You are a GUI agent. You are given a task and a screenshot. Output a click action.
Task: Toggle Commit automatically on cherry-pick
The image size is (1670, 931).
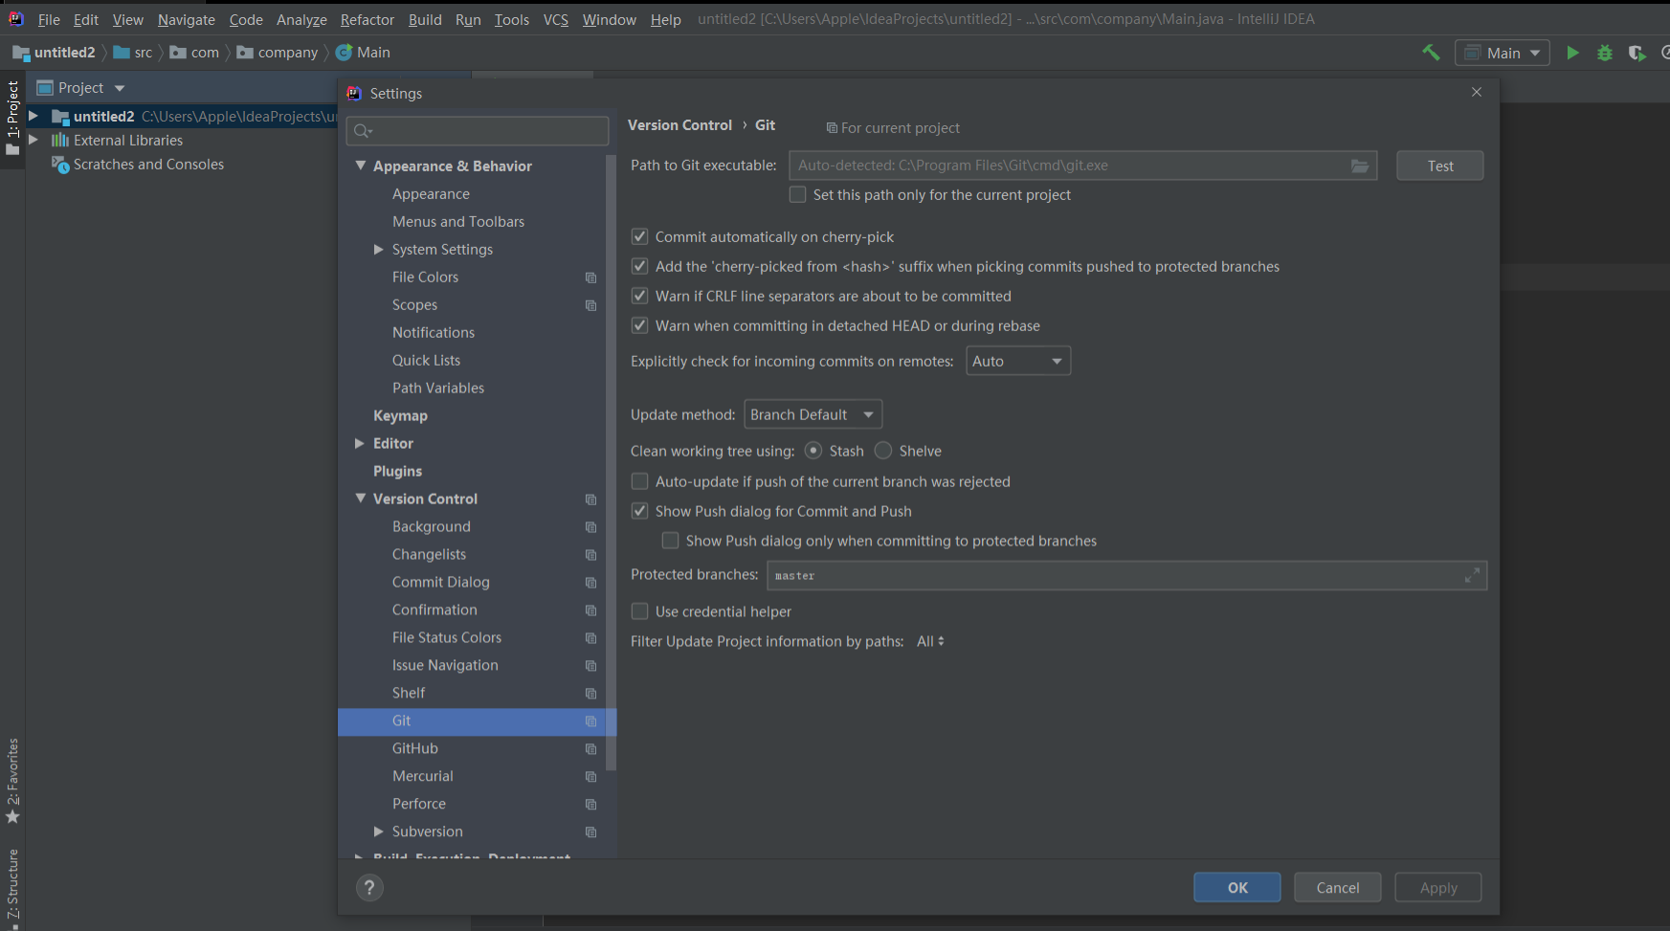point(639,236)
